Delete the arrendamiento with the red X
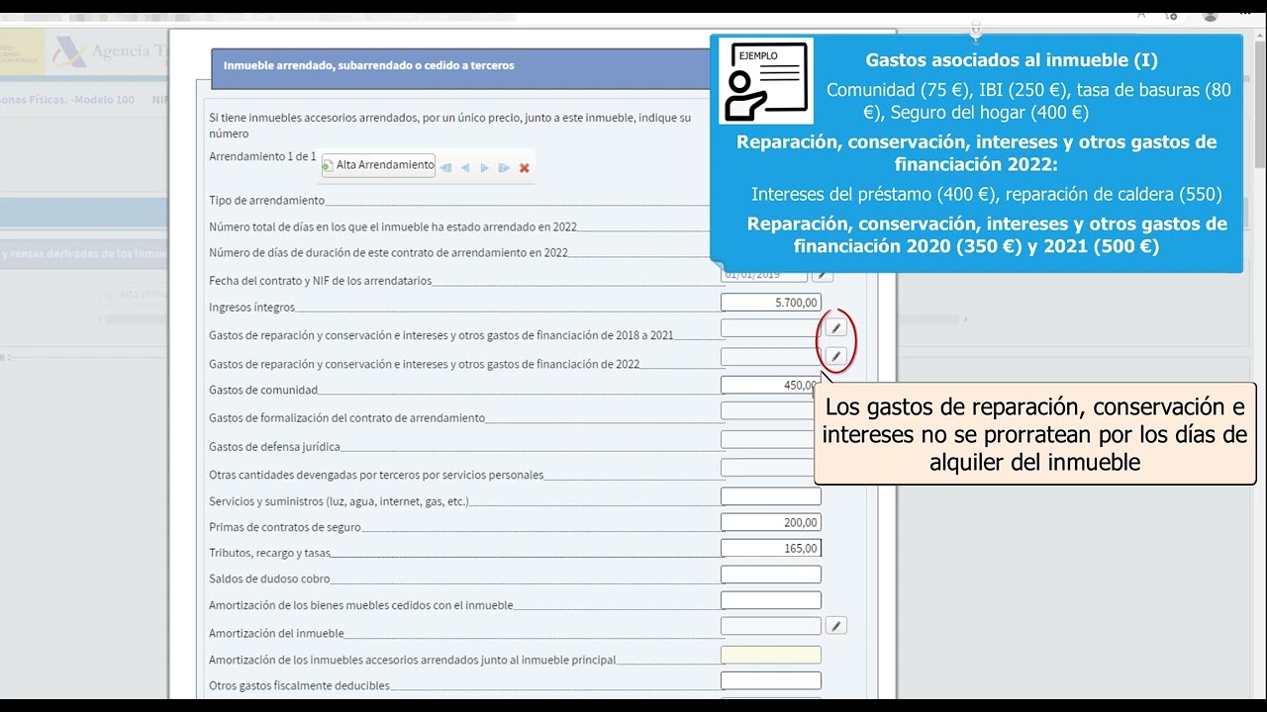This screenshot has height=712, width=1267. point(525,168)
